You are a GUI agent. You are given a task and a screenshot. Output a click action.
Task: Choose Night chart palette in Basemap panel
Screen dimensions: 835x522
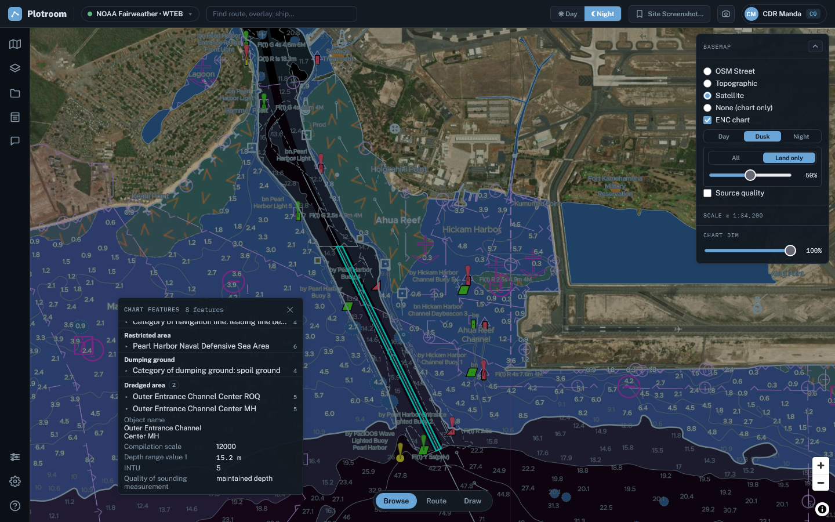[801, 136]
